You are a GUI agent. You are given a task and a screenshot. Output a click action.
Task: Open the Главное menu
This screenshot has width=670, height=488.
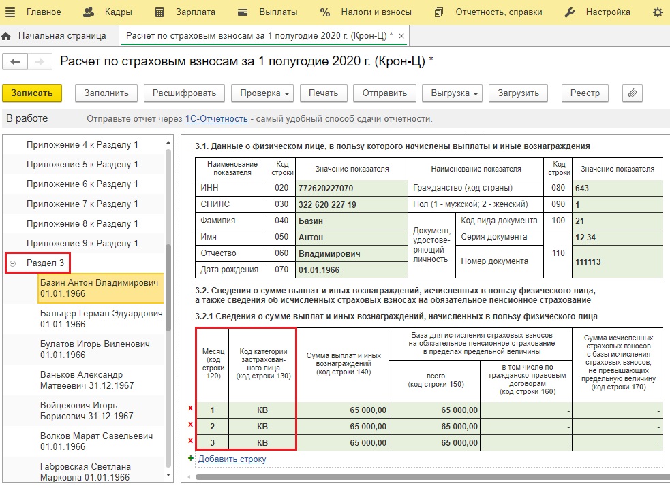pos(44,12)
